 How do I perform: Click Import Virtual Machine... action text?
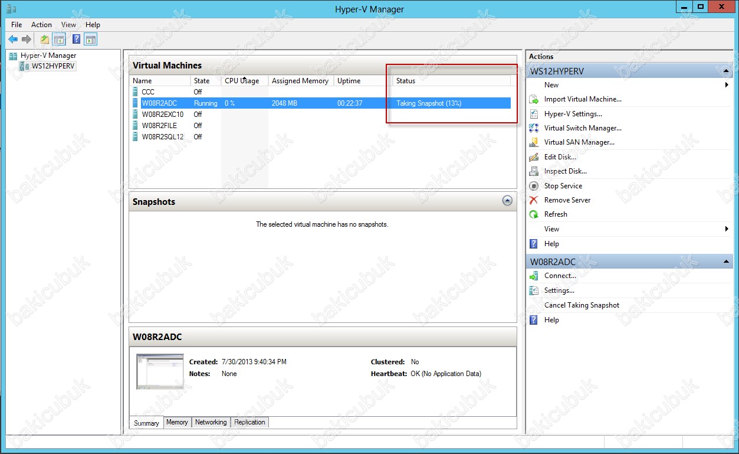click(583, 99)
